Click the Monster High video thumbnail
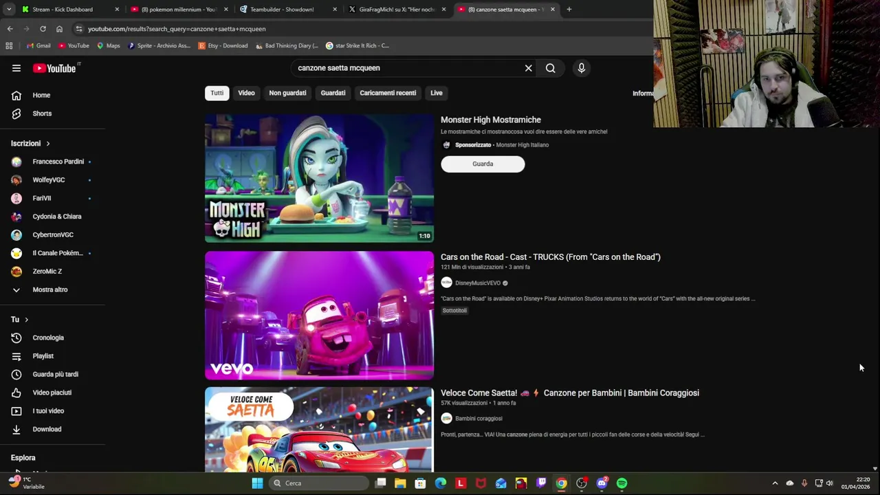The width and height of the screenshot is (880, 495). 319,178
